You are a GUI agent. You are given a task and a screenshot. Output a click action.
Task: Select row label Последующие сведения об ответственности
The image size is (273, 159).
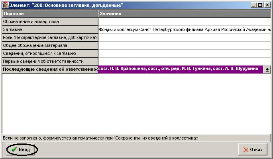click(50, 70)
